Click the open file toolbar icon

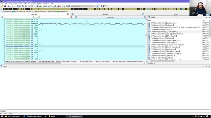point(2,6)
